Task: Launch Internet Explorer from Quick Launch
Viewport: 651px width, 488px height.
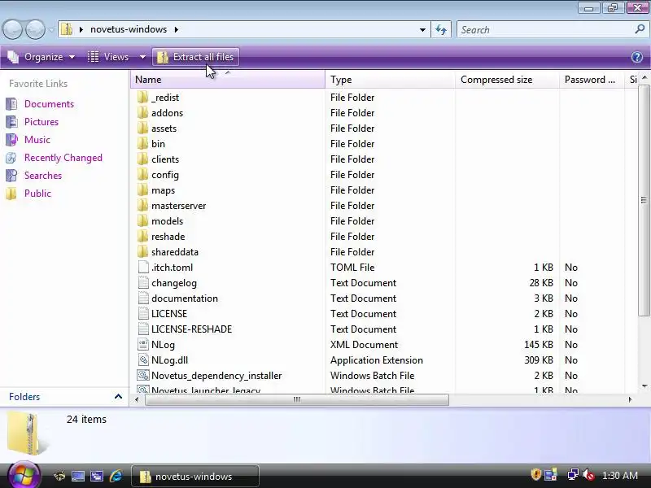Action: 116,476
